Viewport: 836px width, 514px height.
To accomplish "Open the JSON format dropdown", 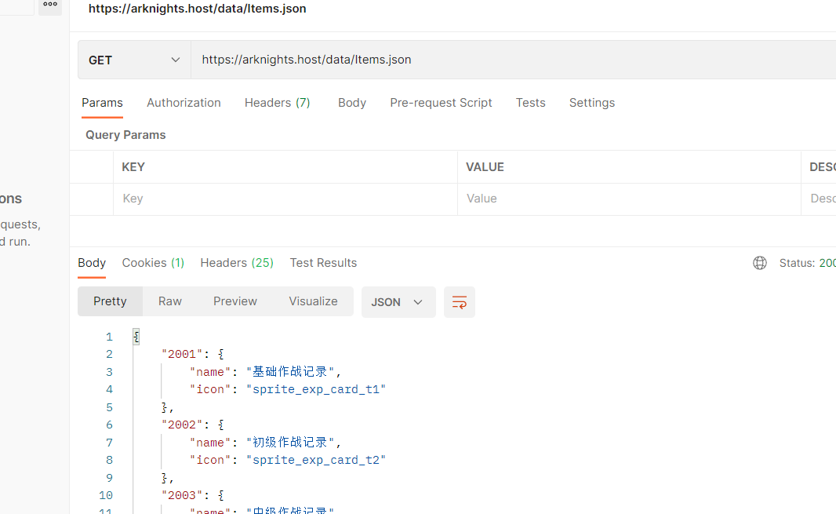I will (x=398, y=302).
